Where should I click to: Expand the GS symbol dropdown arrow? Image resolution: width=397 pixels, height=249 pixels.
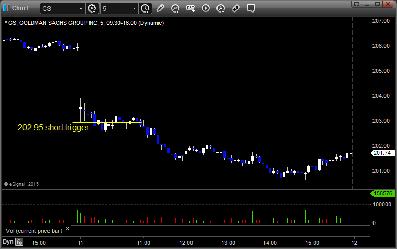(81, 8)
